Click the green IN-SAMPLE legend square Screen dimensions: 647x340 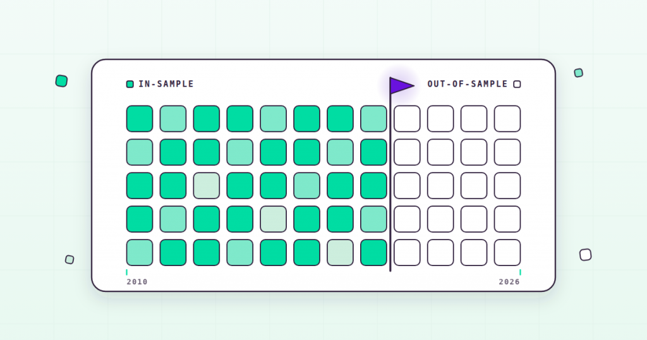pos(130,84)
